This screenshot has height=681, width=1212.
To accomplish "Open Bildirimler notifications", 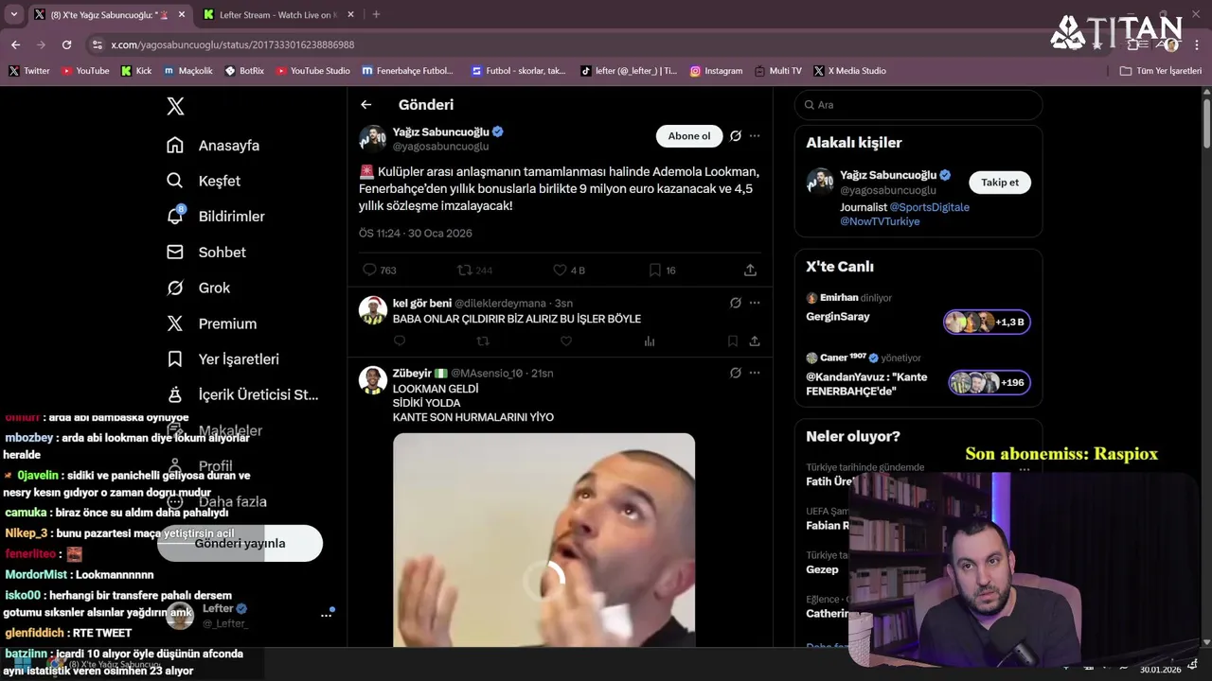I will [216, 217].
